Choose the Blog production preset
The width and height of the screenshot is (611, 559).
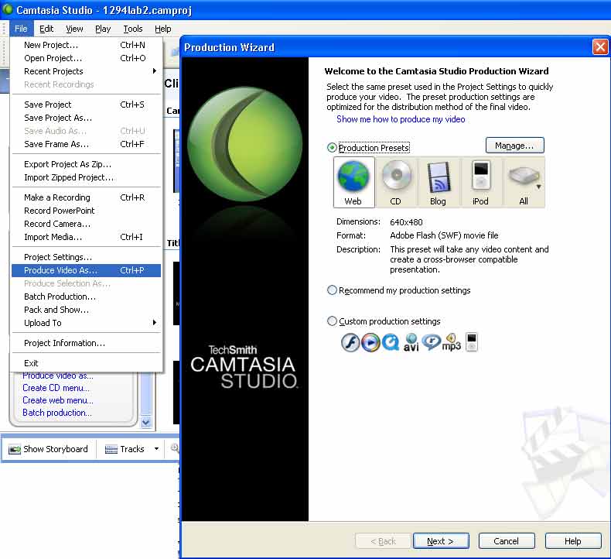(439, 182)
